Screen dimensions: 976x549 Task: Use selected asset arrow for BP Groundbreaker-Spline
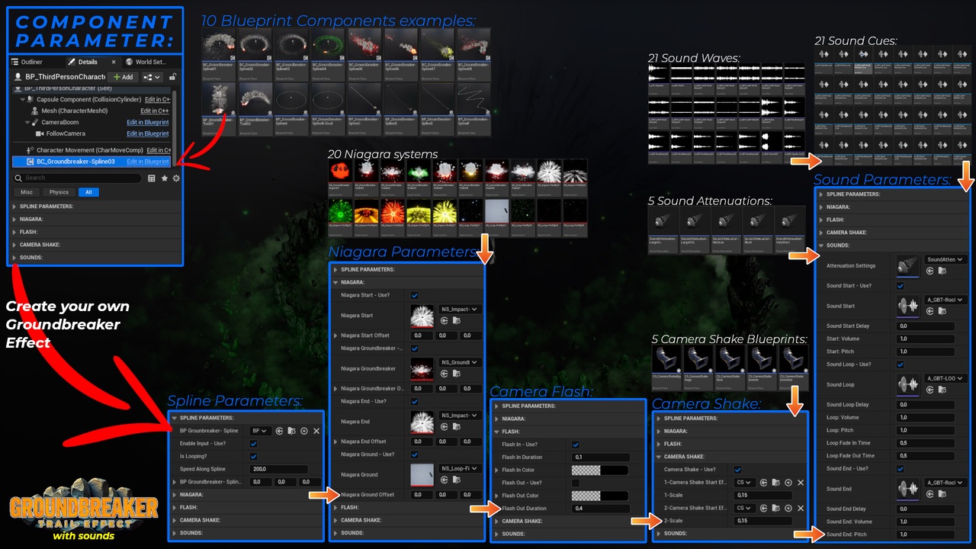pos(279,431)
